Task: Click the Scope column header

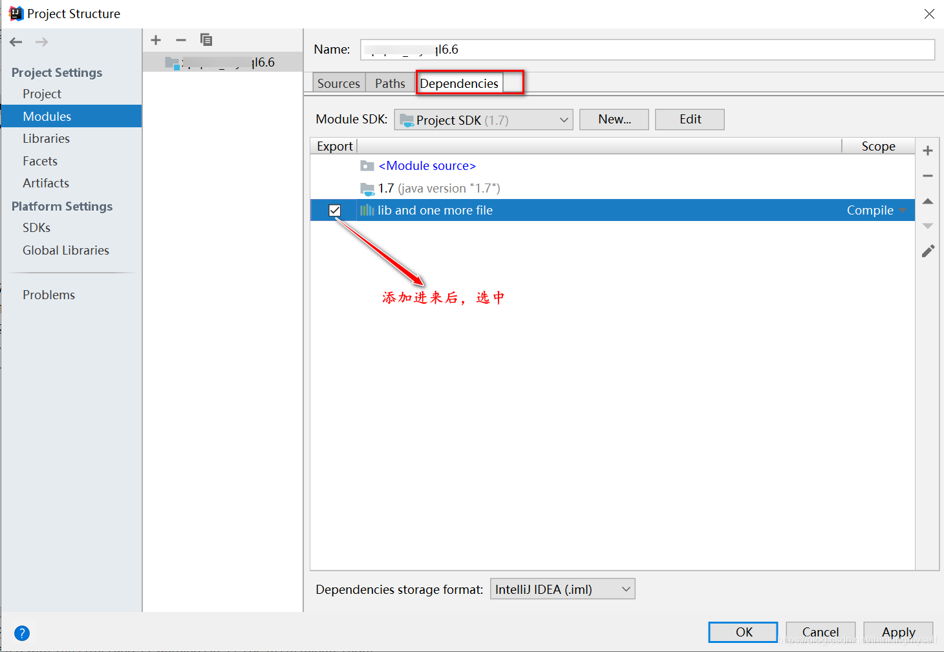Action: coord(878,146)
